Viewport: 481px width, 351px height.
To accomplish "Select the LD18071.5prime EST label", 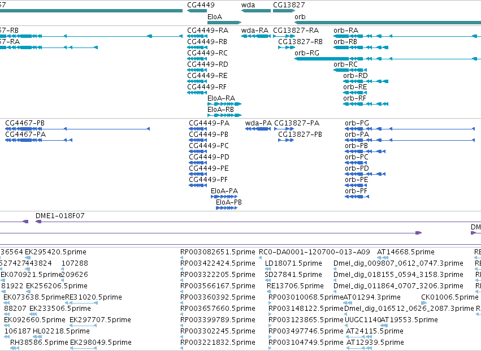I will (x=293, y=263).
